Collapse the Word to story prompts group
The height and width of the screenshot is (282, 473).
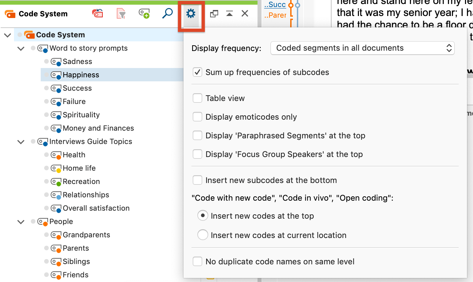[21, 49]
